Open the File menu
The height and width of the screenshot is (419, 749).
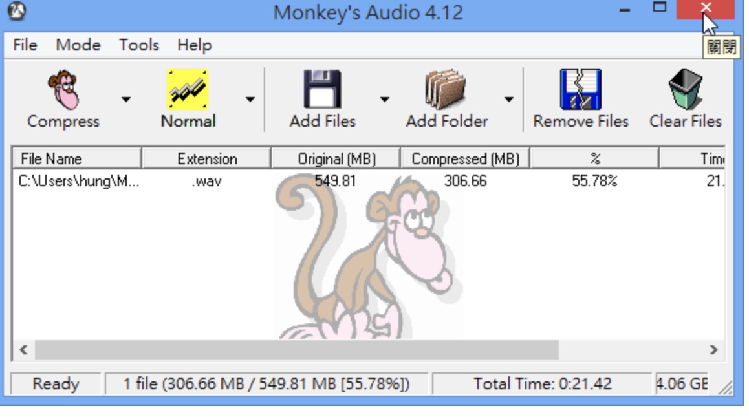(x=25, y=45)
